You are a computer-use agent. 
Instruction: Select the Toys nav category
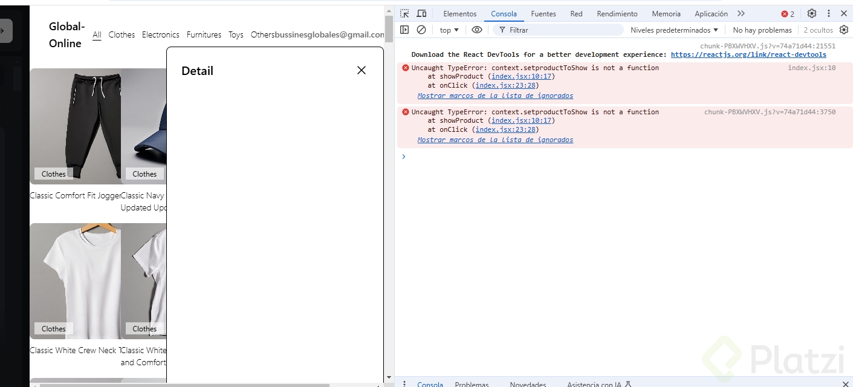pyautogui.click(x=236, y=34)
